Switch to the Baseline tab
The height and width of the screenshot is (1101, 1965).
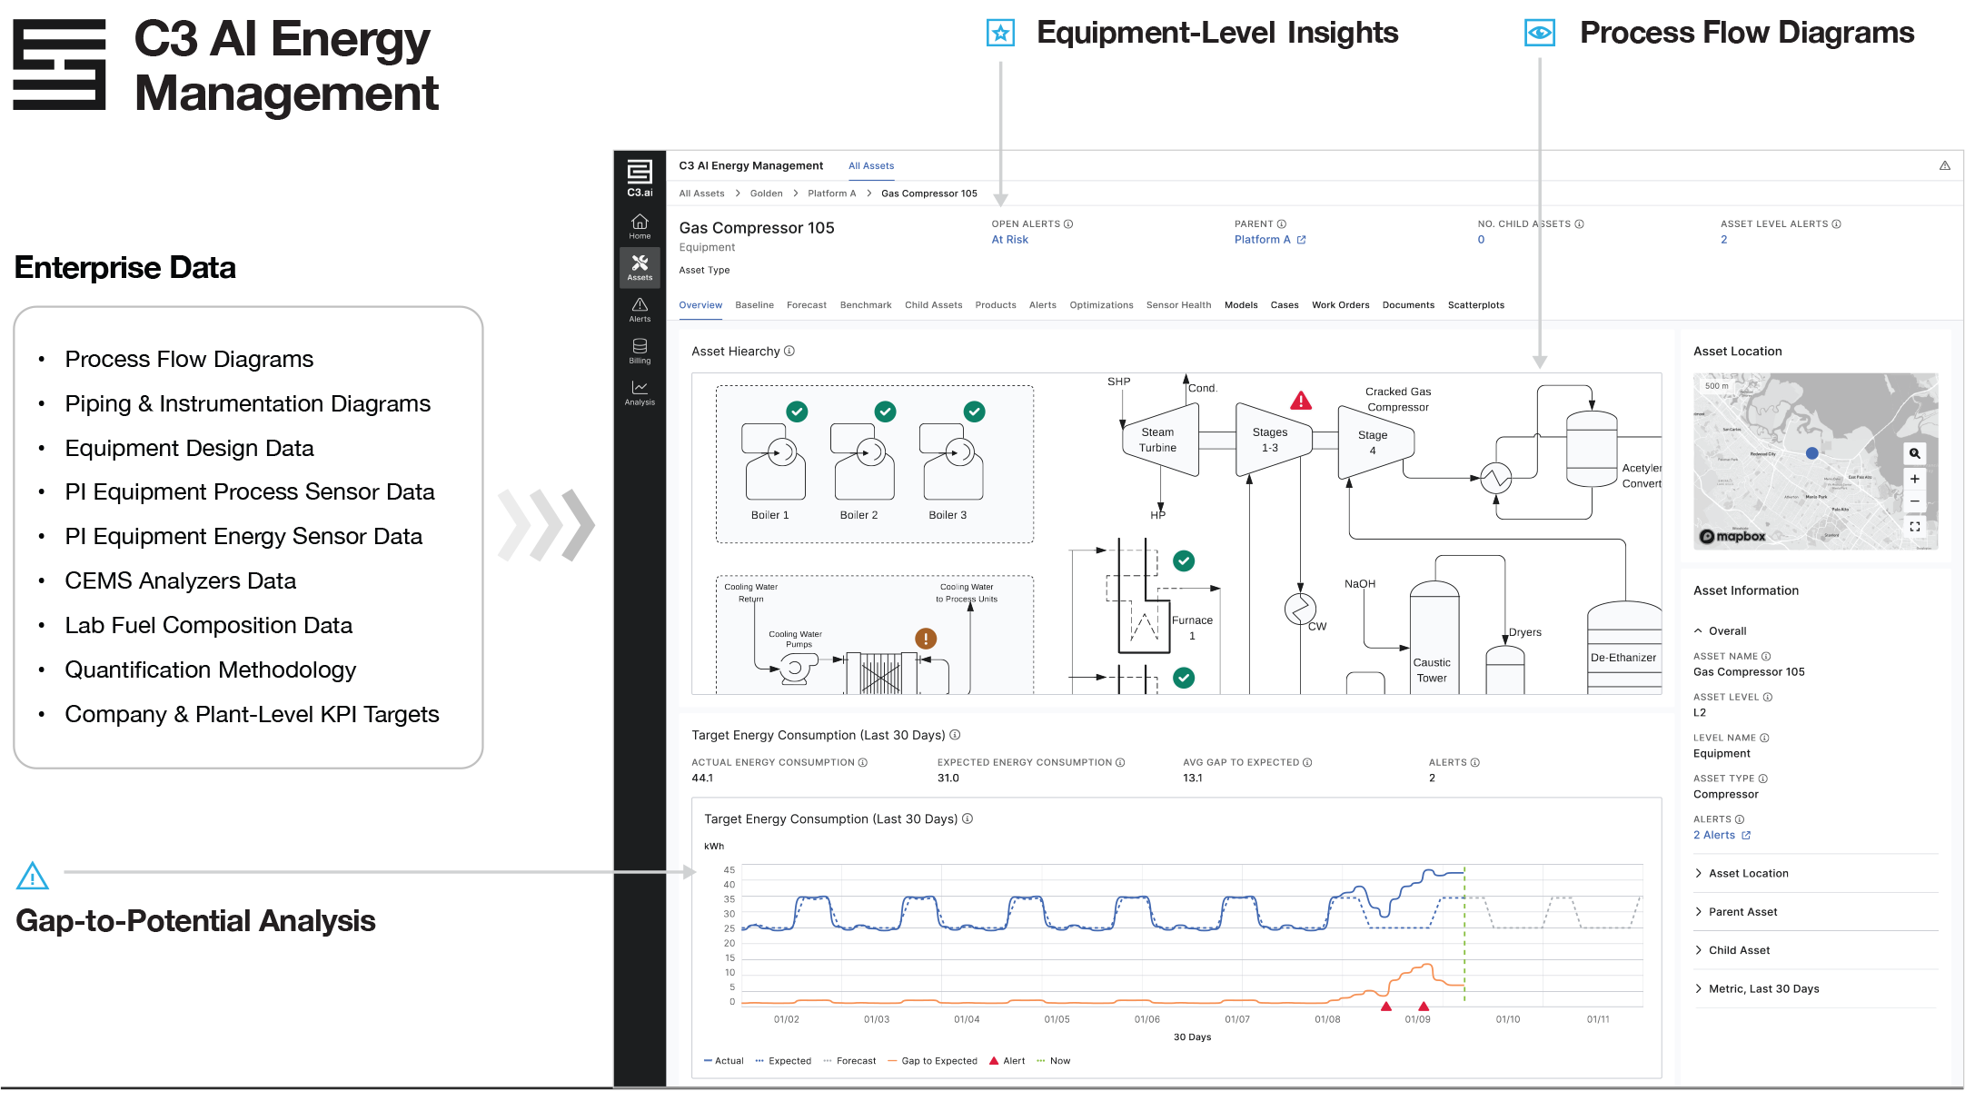[754, 305]
